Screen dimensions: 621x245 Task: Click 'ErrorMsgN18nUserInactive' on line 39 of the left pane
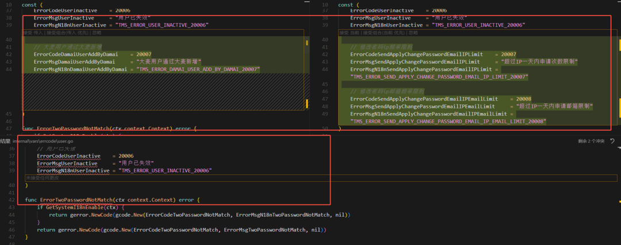70,25
